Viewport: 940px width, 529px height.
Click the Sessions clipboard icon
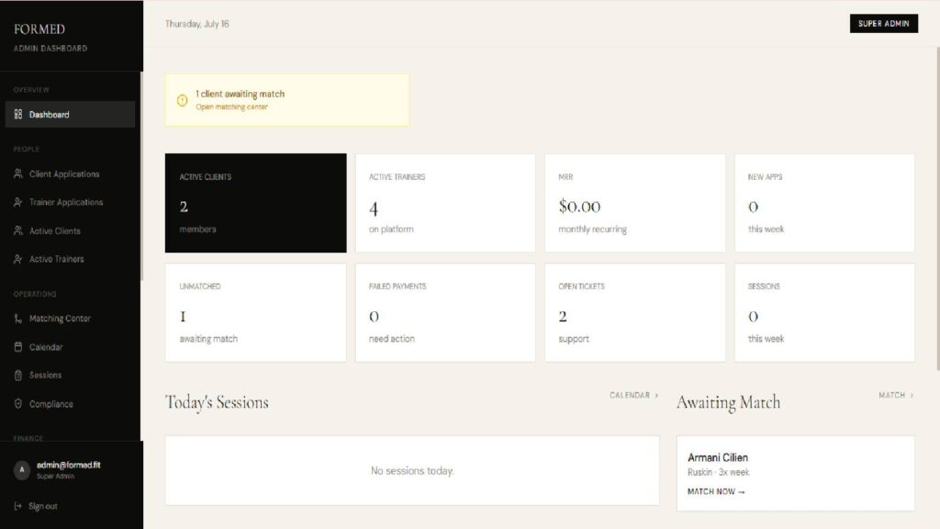click(x=18, y=375)
